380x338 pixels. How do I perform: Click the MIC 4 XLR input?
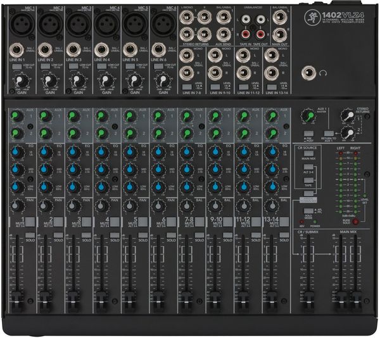pos(107,25)
